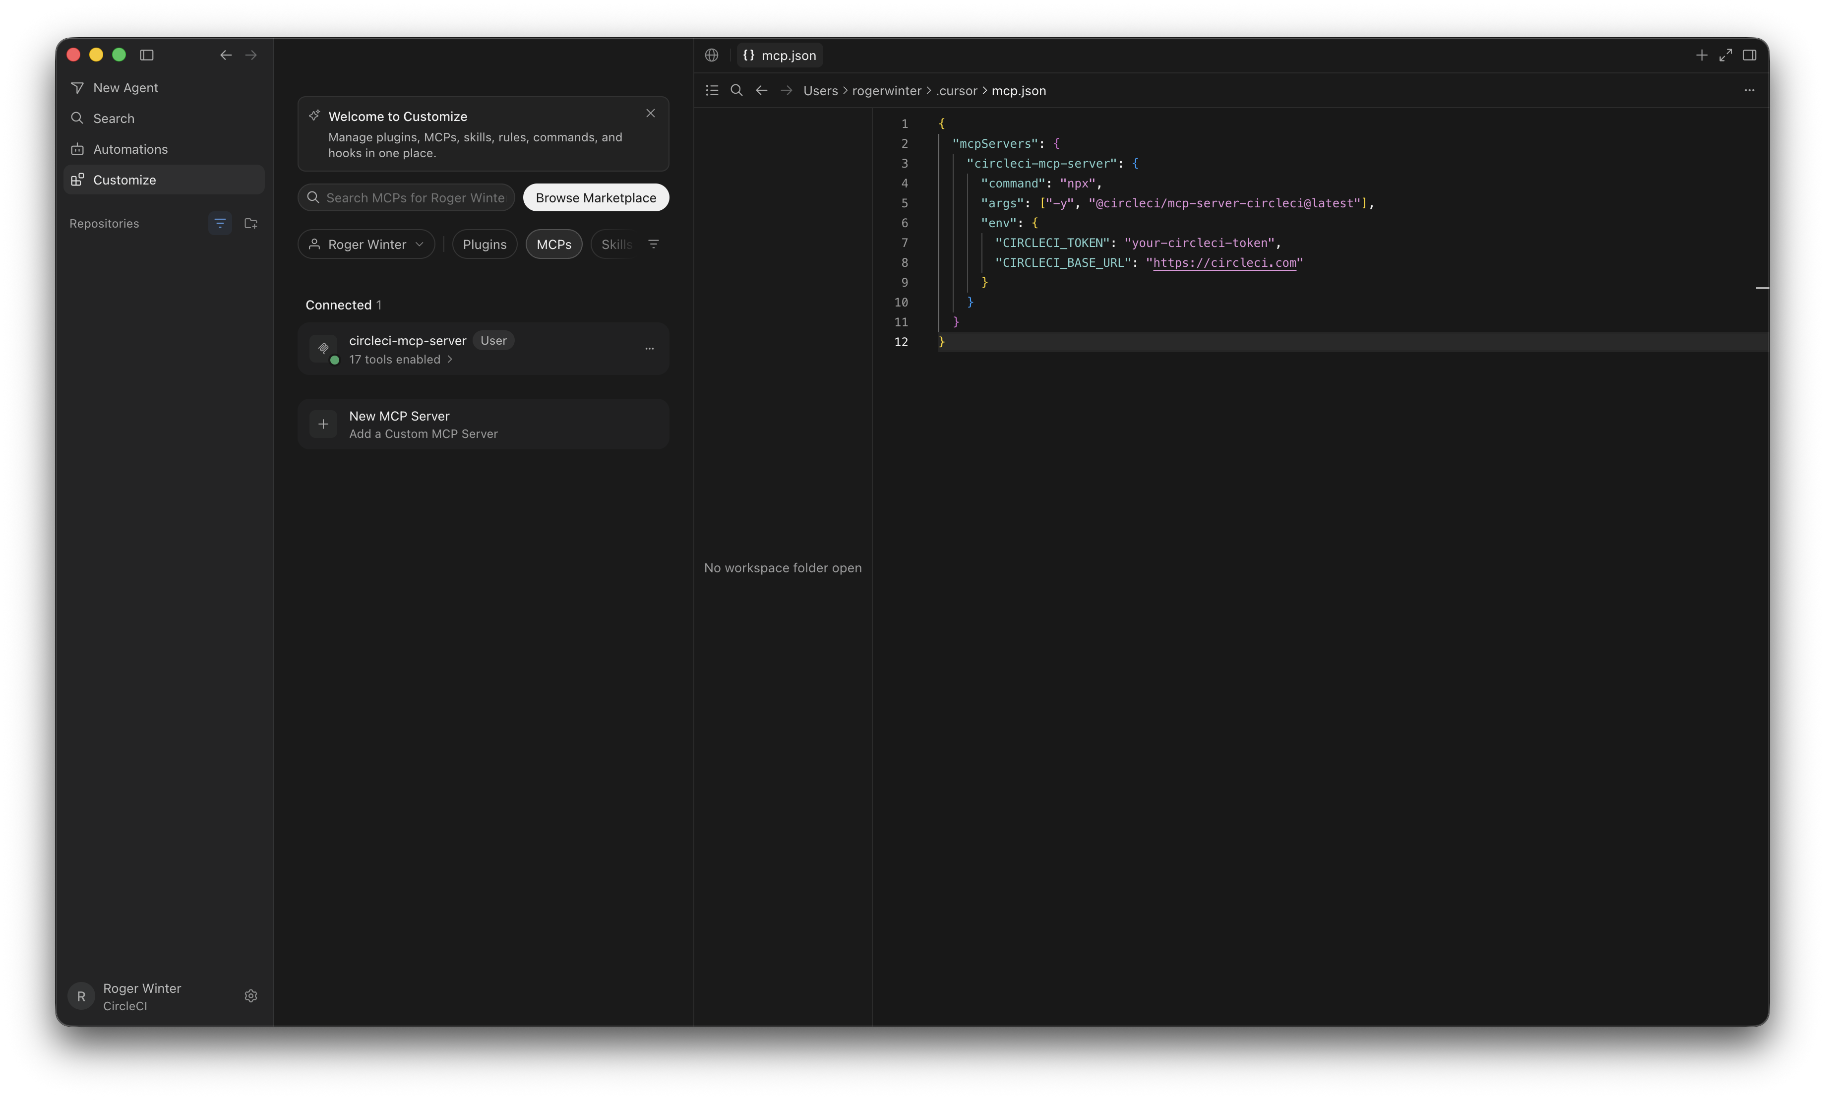This screenshot has width=1825, height=1100.
Task: Toggle the right side panel icon
Action: (x=1750, y=55)
